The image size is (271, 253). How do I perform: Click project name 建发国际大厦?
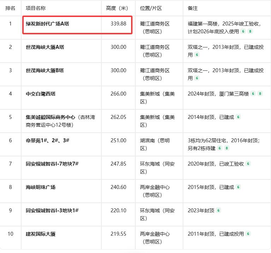pyautogui.click(x=41, y=234)
